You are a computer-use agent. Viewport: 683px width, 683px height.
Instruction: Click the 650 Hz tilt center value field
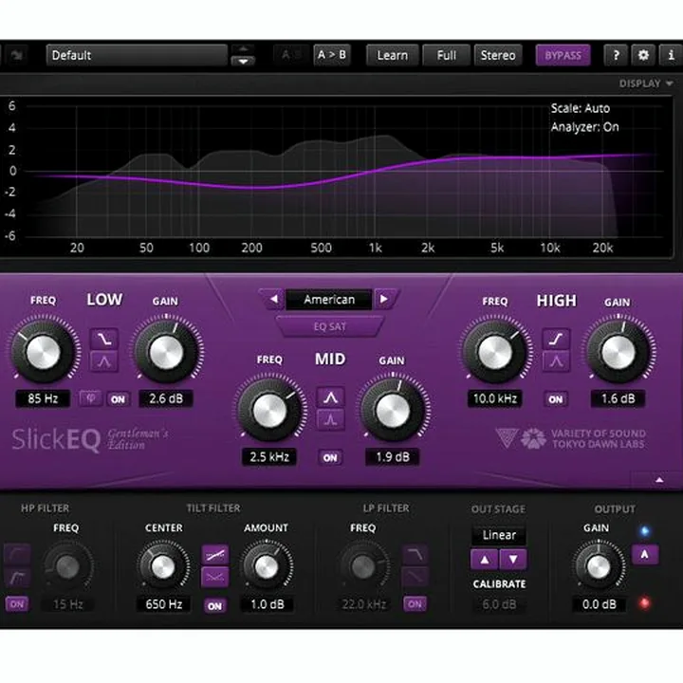[164, 604]
